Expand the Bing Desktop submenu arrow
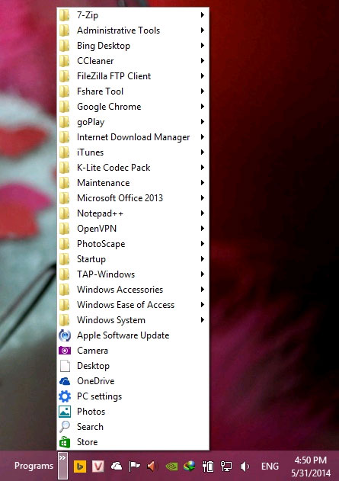The image size is (339, 481). coord(203,46)
